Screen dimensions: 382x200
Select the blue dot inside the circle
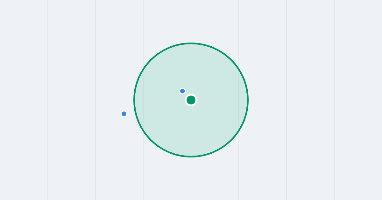coord(182,91)
